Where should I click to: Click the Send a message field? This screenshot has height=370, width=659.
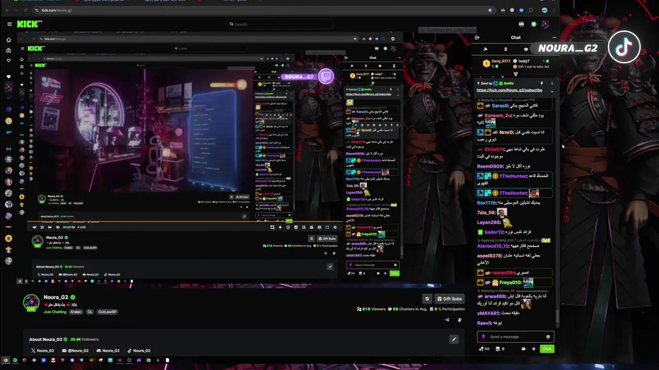click(515, 337)
